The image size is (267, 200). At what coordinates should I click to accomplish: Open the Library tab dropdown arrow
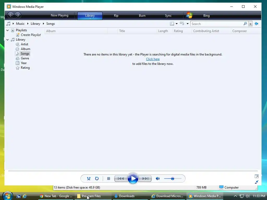tap(90, 19)
